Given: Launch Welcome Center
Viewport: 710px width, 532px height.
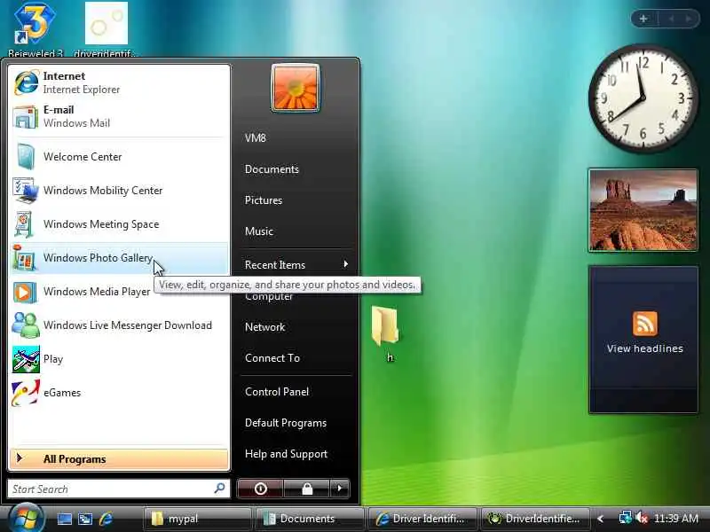Looking at the screenshot, I should (x=119, y=157).
